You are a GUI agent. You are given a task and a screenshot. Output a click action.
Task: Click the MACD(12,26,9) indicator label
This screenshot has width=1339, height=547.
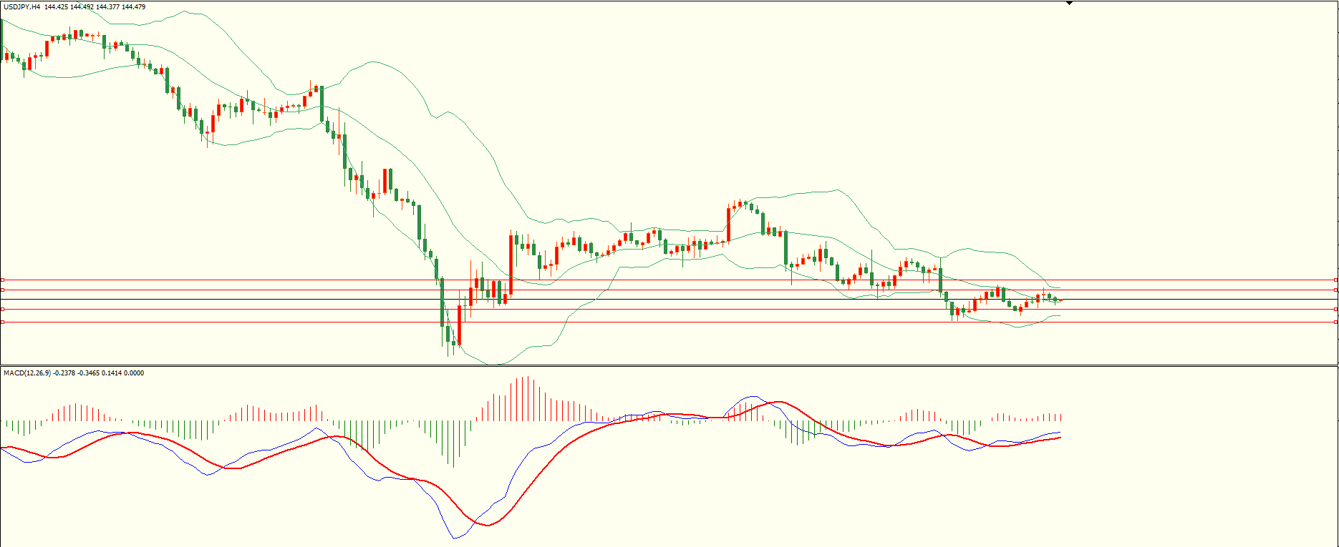pos(27,373)
